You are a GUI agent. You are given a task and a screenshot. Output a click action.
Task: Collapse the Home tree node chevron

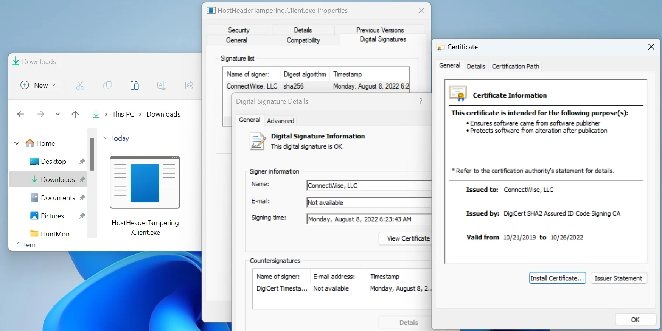coord(17,143)
